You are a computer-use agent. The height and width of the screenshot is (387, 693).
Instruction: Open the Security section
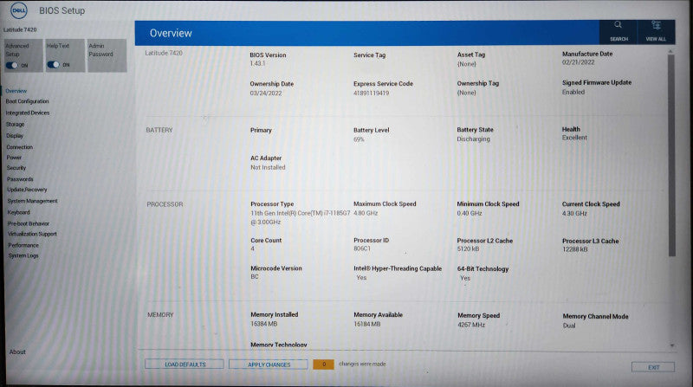click(16, 168)
